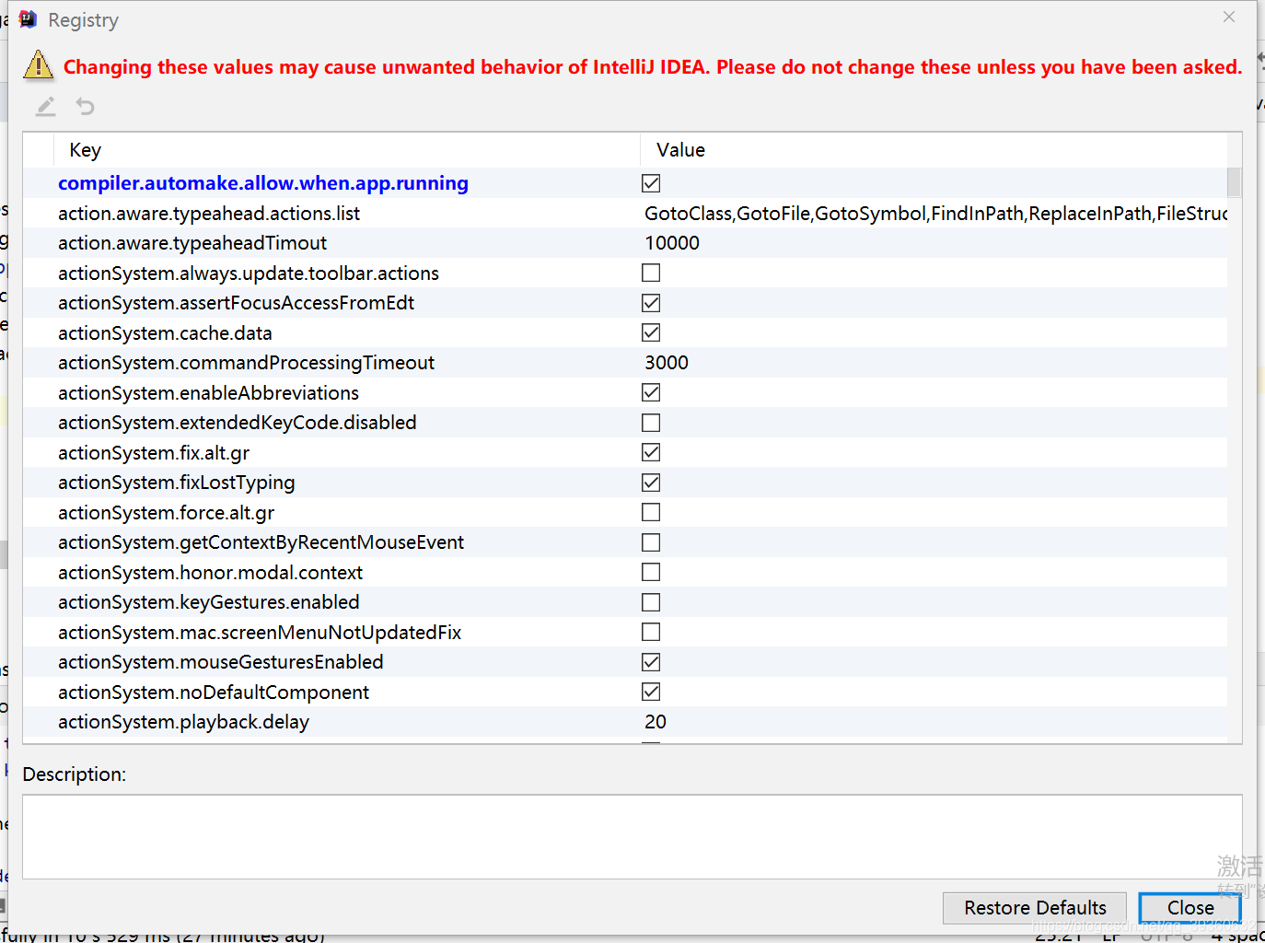Click the value 10000
The width and height of the screenshot is (1265, 943).
672,243
